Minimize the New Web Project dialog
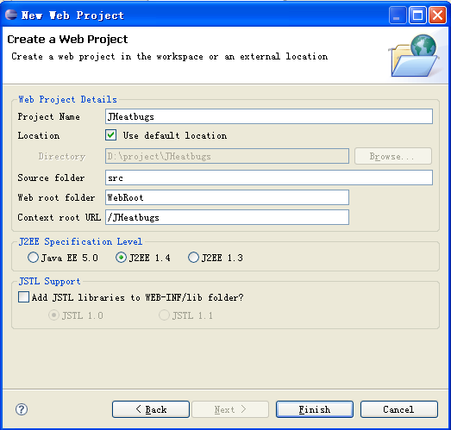Screen dimensions: 451x430 click(398, 15)
